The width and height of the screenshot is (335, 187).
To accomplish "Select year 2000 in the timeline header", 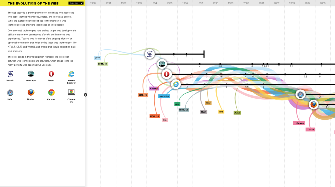I will 246,3.
